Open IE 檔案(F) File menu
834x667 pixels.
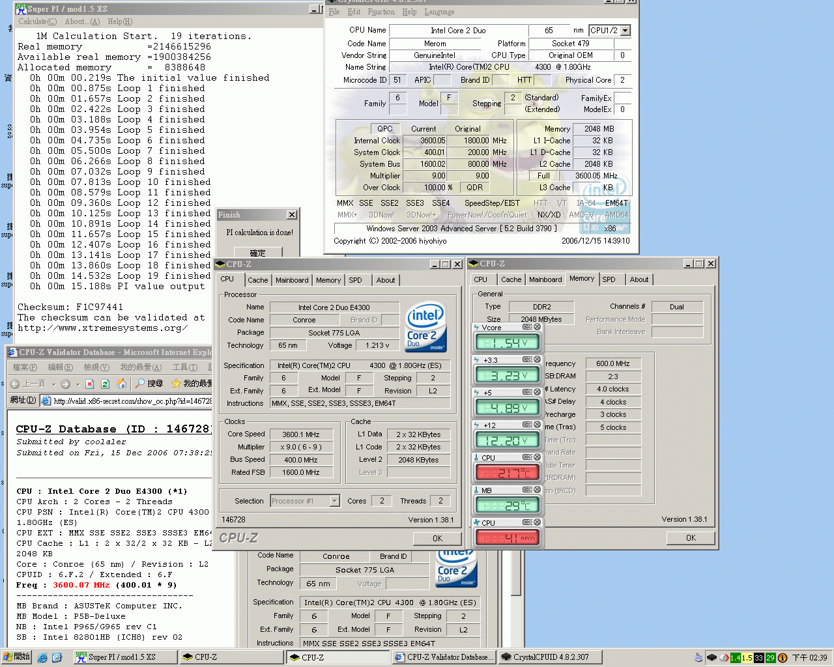25,367
